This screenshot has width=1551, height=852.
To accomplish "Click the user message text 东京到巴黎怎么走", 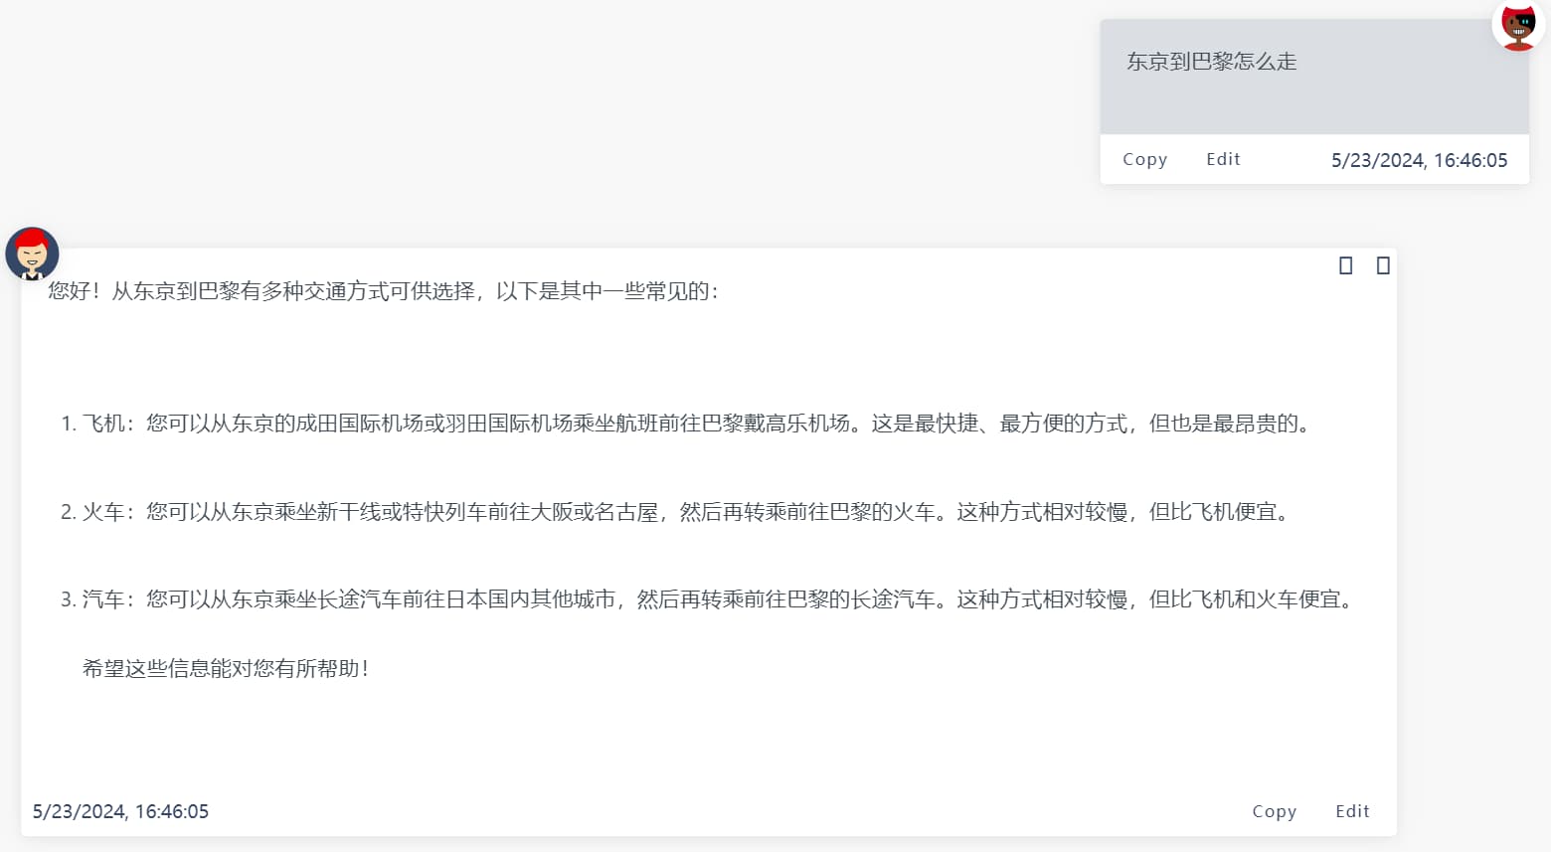I will click(x=1211, y=62).
